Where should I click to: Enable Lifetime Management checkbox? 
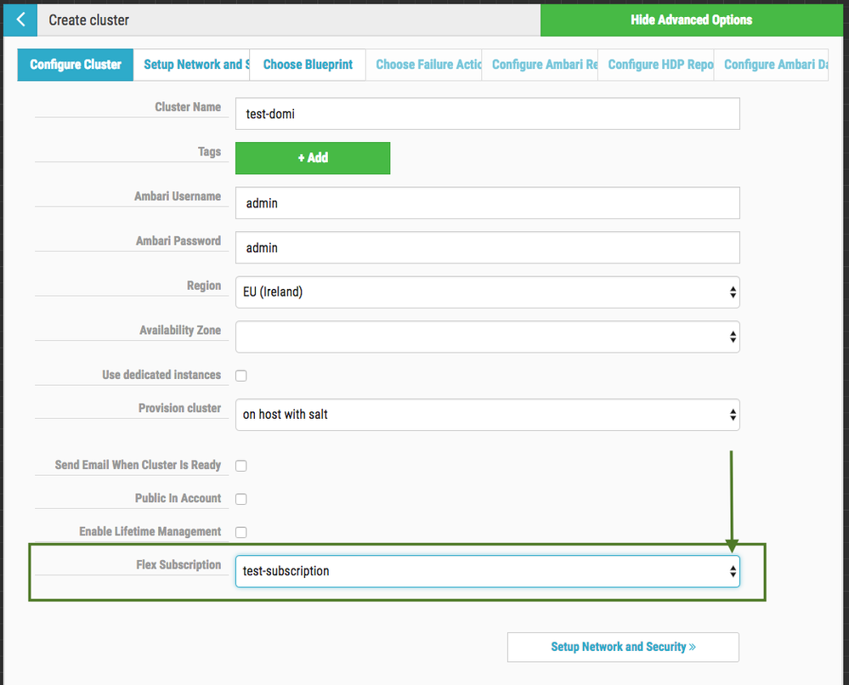(241, 532)
